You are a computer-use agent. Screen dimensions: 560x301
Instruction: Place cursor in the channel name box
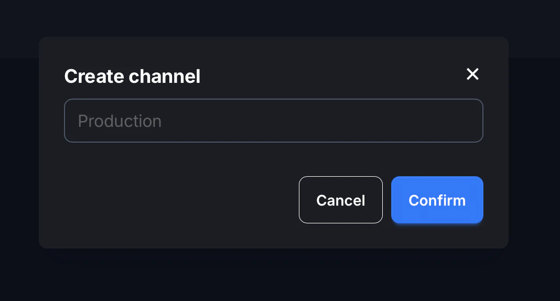point(273,121)
